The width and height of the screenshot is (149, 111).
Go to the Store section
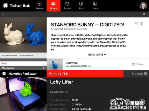(81, 6)
